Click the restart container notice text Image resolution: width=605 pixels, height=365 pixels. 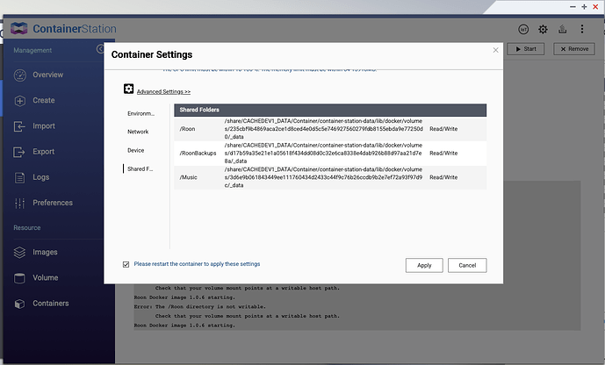coord(197,264)
